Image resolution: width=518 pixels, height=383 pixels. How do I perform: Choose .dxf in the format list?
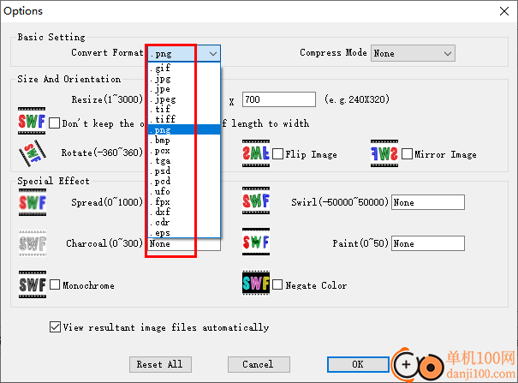[x=184, y=212]
